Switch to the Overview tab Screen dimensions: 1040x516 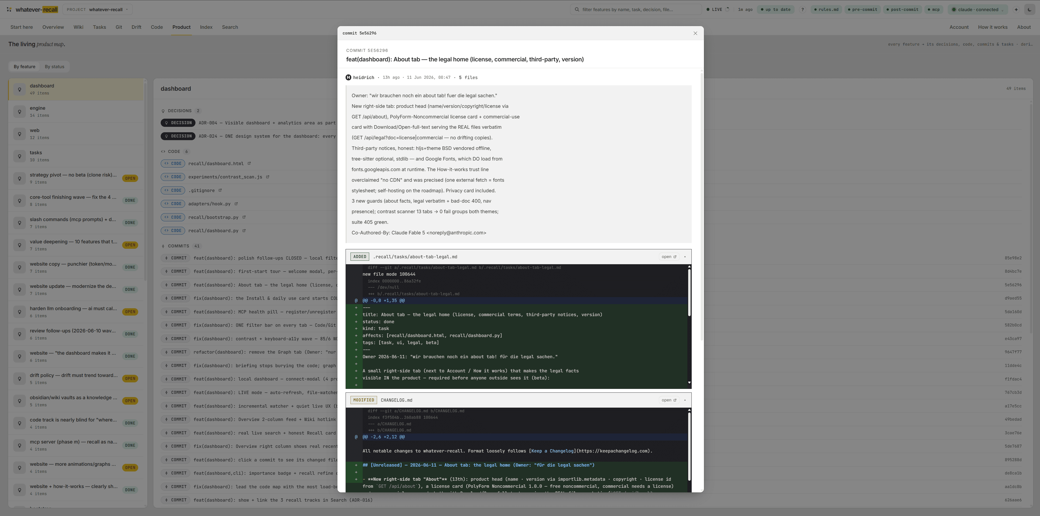pyautogui.click(x=53, y=27)
